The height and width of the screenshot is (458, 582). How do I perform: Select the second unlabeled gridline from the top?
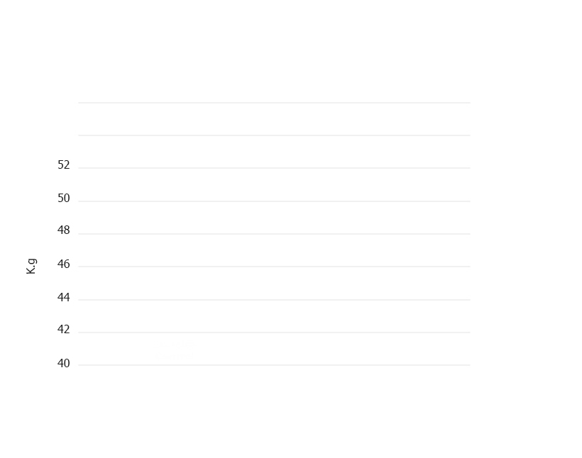[274, 135]
